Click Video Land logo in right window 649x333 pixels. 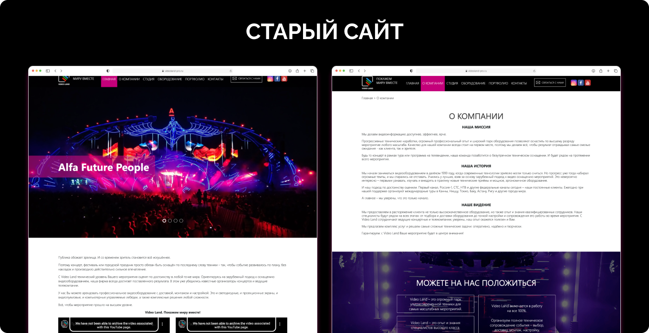(x=367, y=83)
